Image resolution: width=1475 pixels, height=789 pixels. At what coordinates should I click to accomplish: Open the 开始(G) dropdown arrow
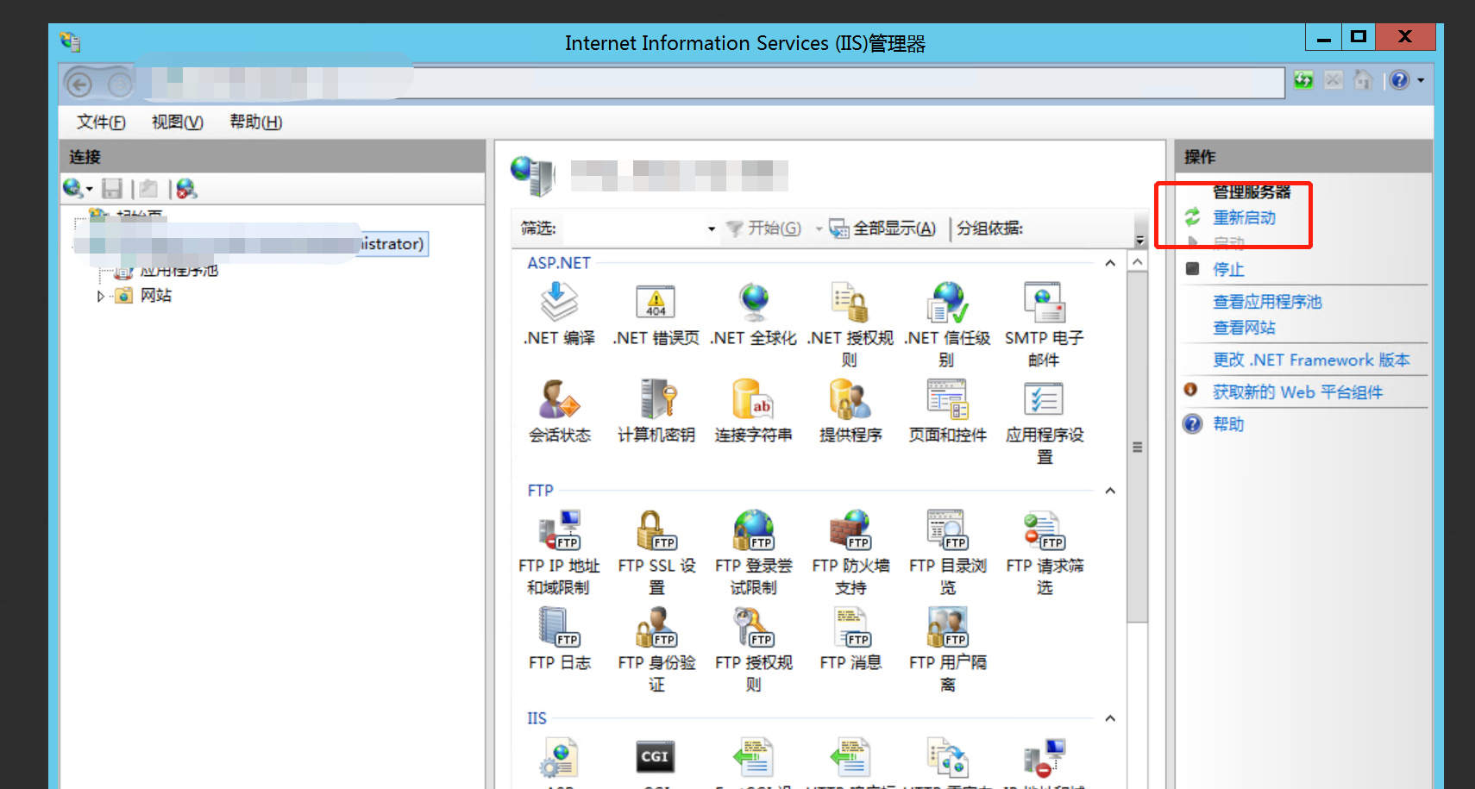(818, 229)
